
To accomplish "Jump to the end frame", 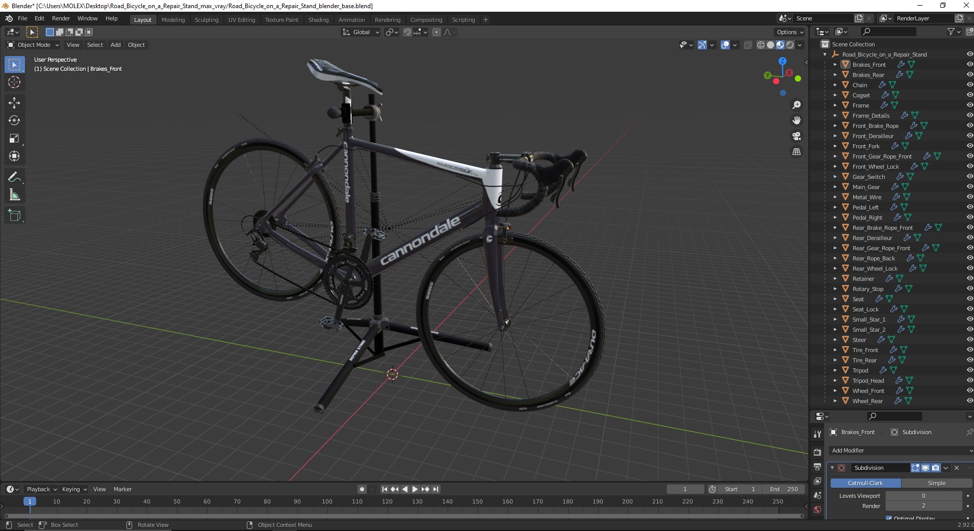I will [x=435, y=489].
